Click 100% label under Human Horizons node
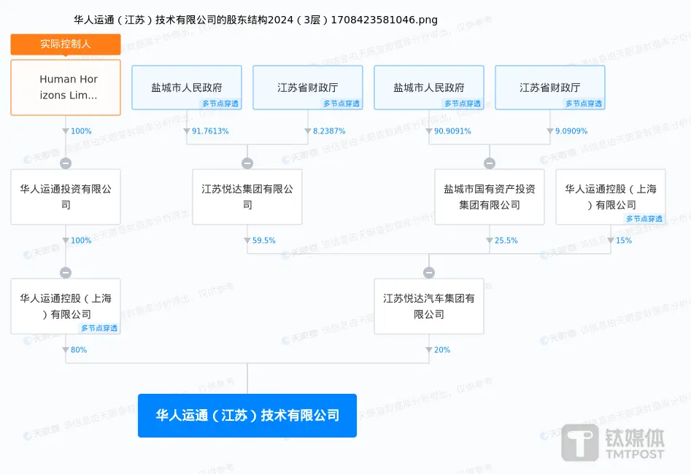 (81, 131)
